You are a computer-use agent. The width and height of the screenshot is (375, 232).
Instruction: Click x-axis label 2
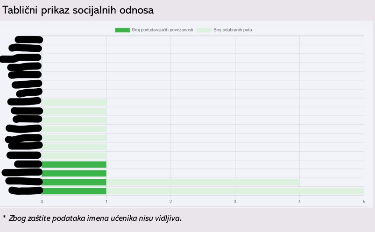[x=170, y=201]
